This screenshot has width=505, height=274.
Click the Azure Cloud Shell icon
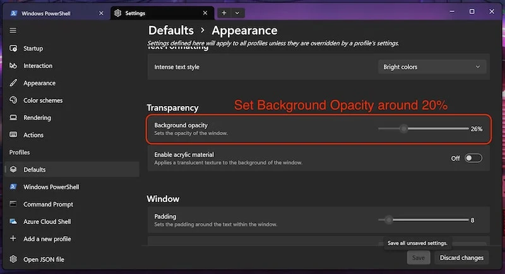pos(13,222)
